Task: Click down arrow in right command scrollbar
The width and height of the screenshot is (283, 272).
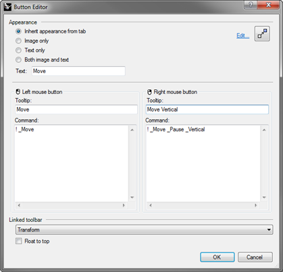Action: pyautogui.click(x=264, y=198)
